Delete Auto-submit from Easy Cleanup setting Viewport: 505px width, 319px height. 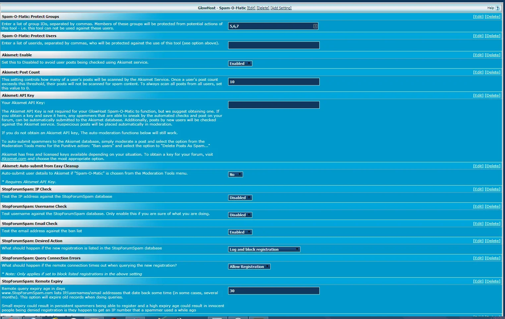pos(492,166)
